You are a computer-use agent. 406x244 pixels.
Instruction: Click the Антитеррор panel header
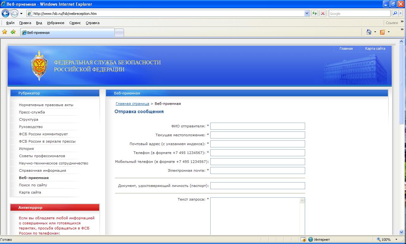coord(55,208)
